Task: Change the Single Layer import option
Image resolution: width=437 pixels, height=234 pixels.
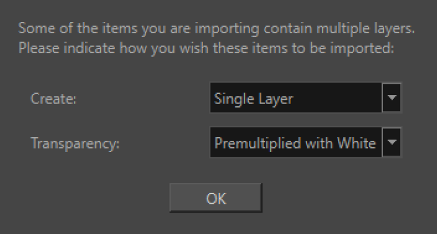Action: point(305,98)
